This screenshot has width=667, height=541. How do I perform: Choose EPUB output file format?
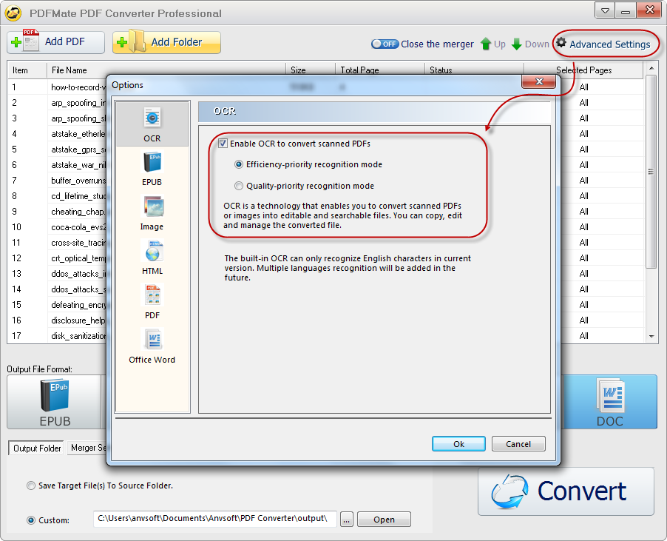coord(55,402)
